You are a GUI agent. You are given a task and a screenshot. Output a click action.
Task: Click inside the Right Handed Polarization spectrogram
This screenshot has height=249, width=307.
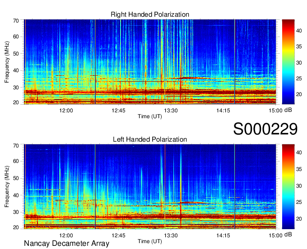point(150,62)
